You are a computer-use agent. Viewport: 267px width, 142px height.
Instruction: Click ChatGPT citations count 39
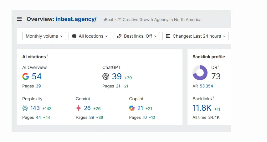click(x=117, y=76)
